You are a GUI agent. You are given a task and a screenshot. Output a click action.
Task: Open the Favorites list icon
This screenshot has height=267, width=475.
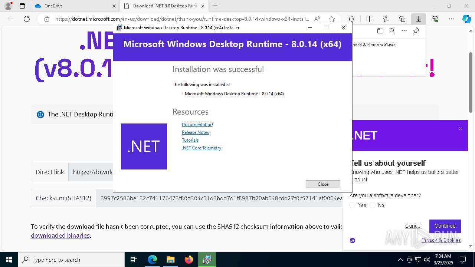[386, 19]
